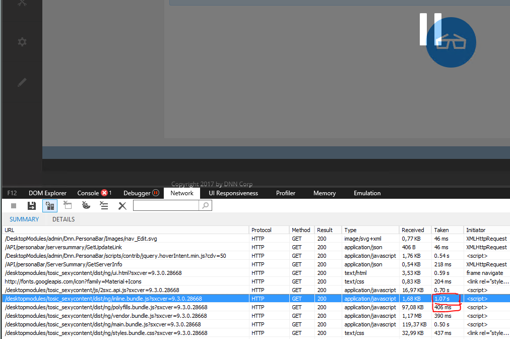The image size is (510, 339).
Task: Sort requests by the Taken column
Action: [x=440, y=230]
